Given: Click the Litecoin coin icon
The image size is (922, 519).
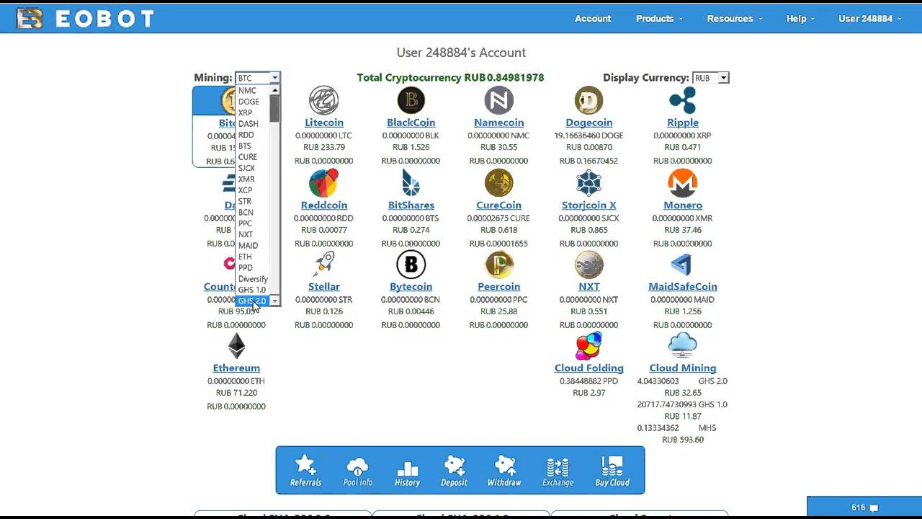Looking at the screenshot, I should (x=323, y=101).
